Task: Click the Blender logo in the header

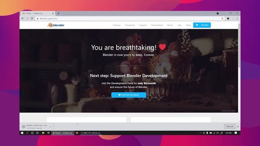Action: point(56,25)
